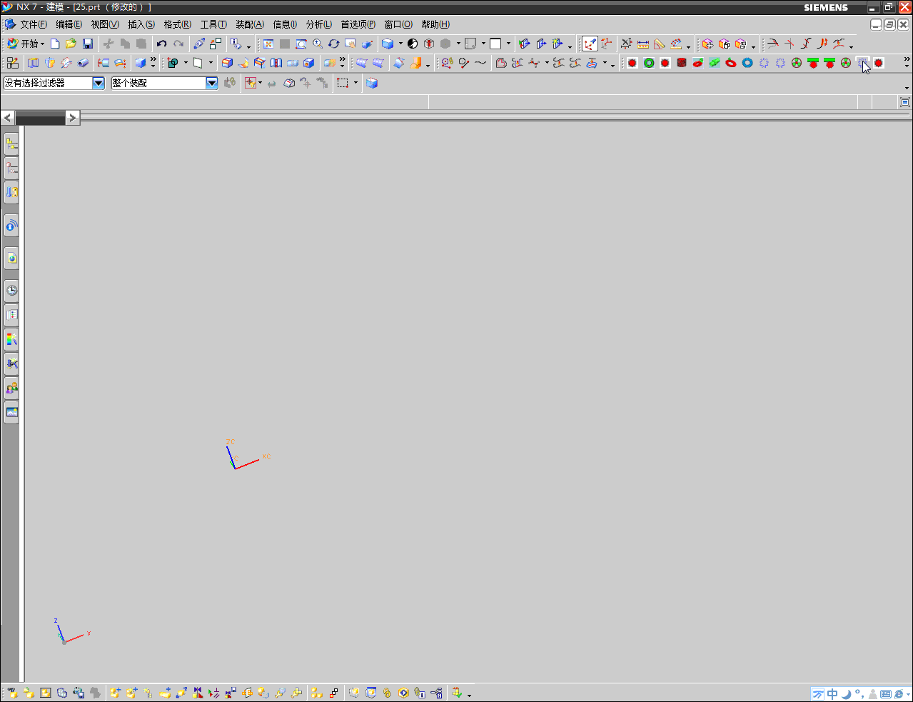Open the 首选项(P) menu
The width and height of the screenshot is (913, 702).
[x=358, y=24]
